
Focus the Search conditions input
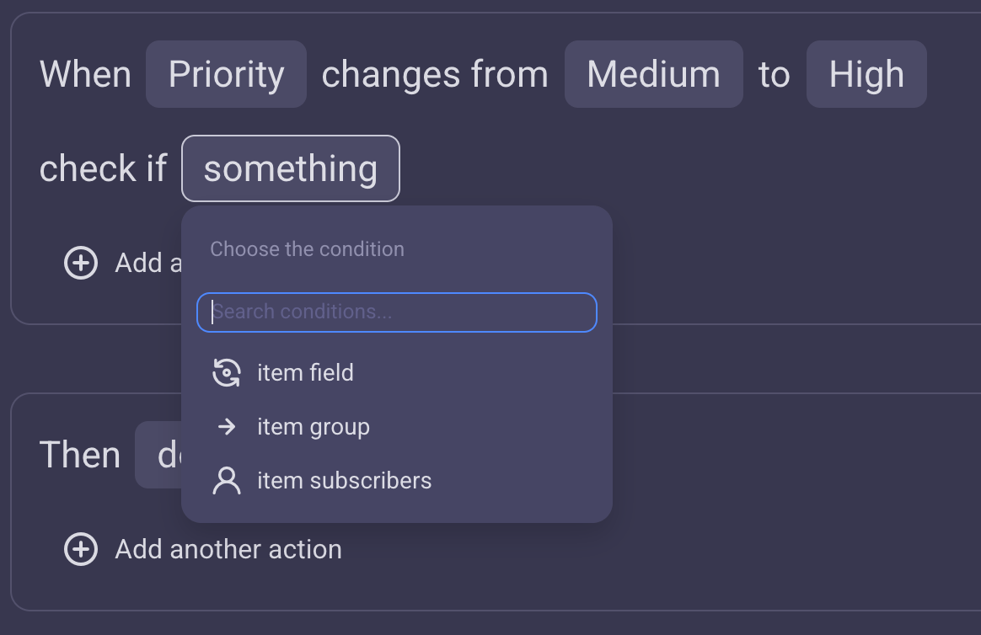(x=397, y=312)
